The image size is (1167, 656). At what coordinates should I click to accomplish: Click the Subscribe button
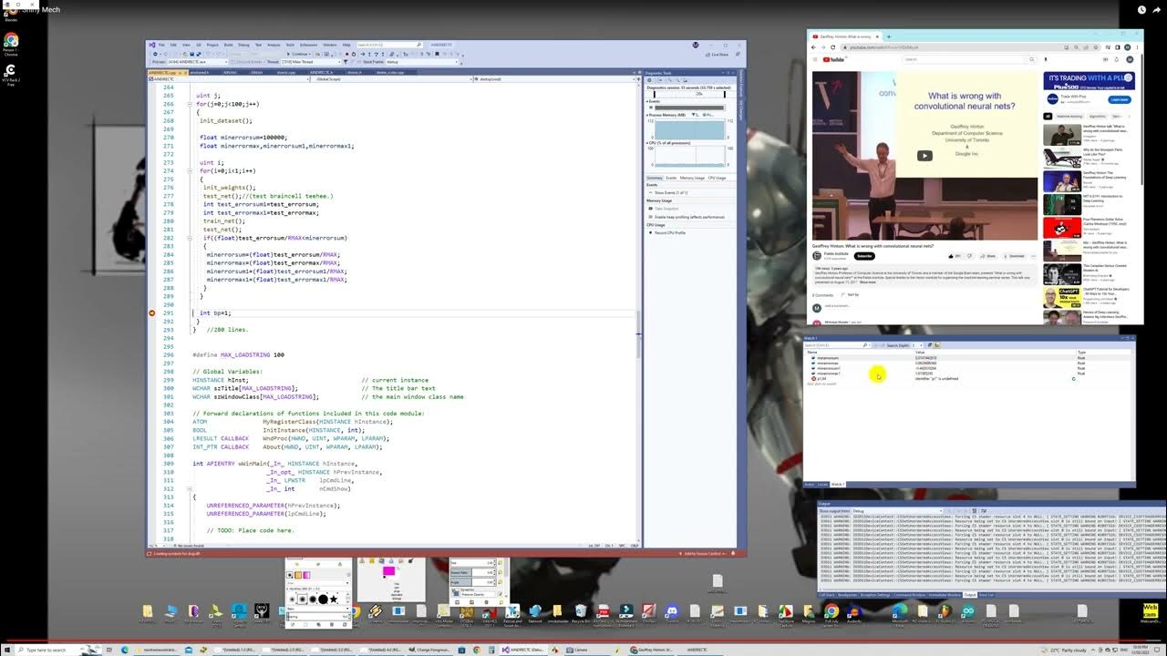pos(864,256)
